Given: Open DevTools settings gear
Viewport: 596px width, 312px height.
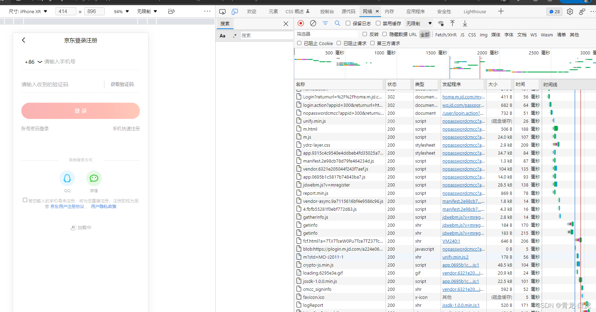Looking at the screenshot, I should pyautogui.click(x=570, y=11).
